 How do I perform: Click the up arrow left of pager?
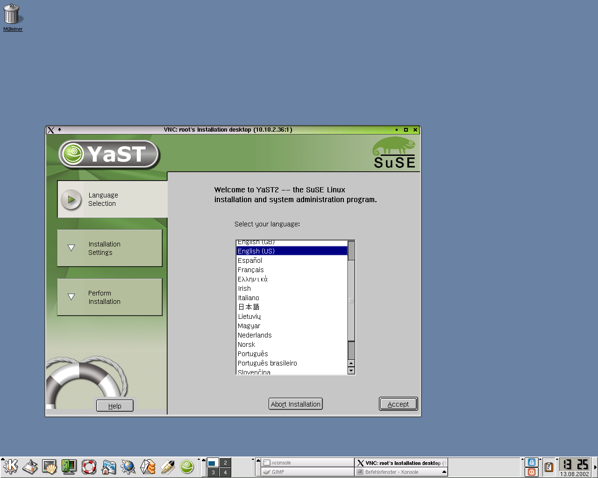click(x=204, y=460)
